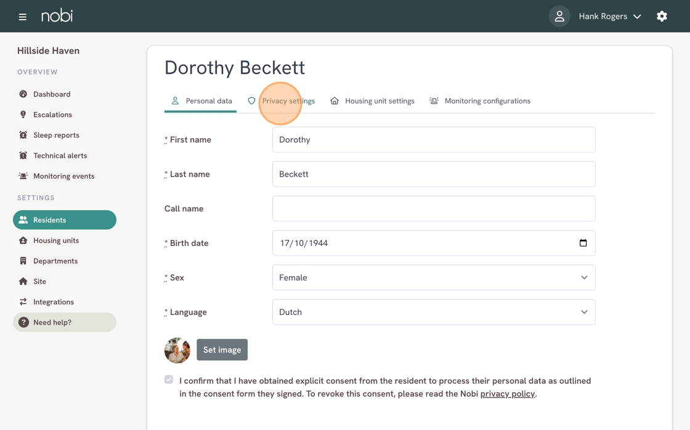The height and width of the screenshot is (430, 690).
Task: Click the resident profile photo thumbnail
Action: pyautogui.click(x=177, y=350)
